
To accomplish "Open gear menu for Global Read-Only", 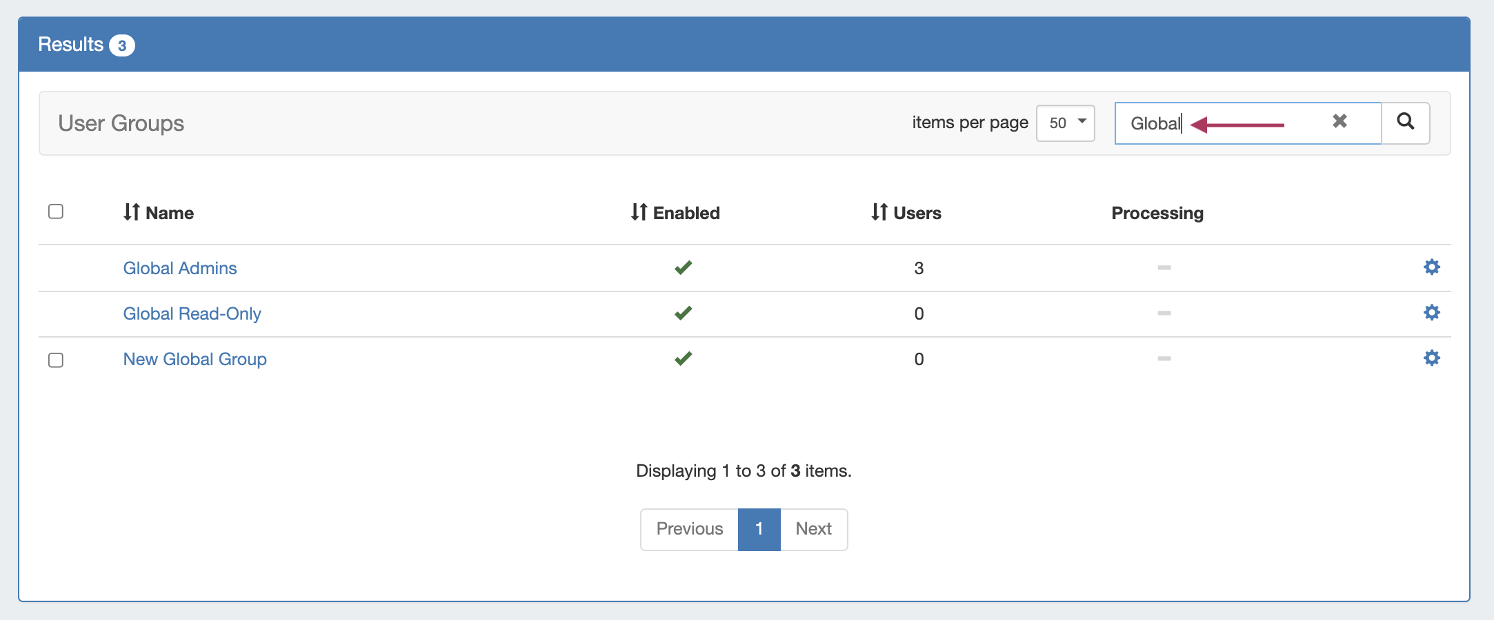I will pyautogui.click(x=1431, y=313).
